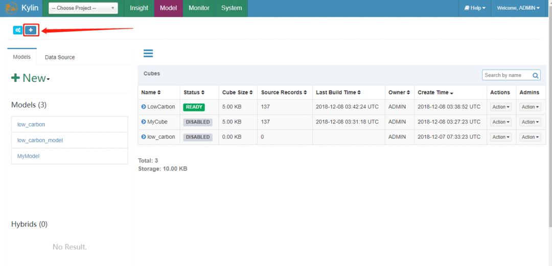The height and width of the screenshot is (266, 552).
Task: Open Actions dropdown for low_carbon cube
Action: 501,137
